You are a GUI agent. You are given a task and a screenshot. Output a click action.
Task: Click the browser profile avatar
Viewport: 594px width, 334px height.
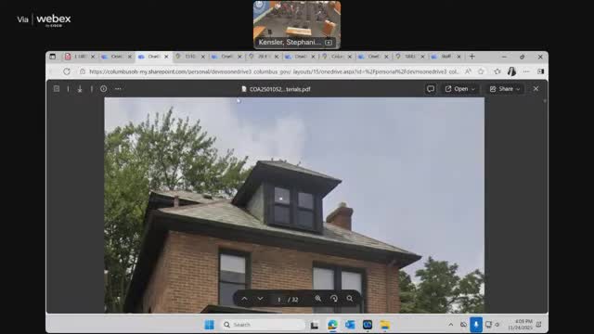(511, 71)
